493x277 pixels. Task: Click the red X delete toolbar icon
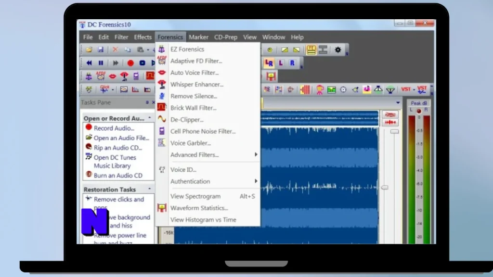click(116, 50)
